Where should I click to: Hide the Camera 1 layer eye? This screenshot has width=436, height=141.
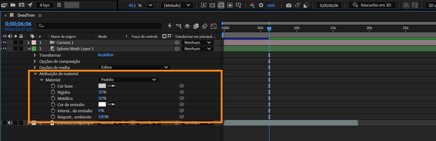coord(5,43)
